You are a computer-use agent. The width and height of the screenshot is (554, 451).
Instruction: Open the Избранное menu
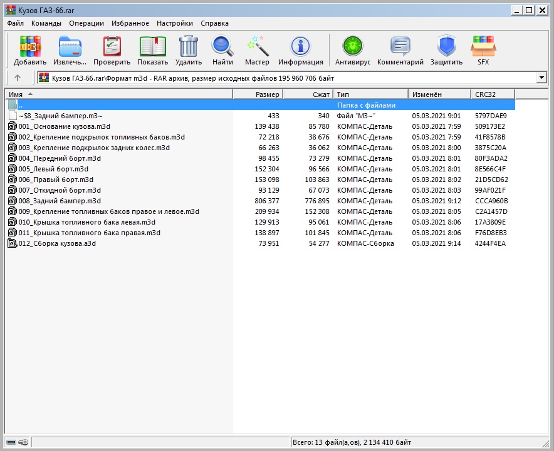click(130, 23)
